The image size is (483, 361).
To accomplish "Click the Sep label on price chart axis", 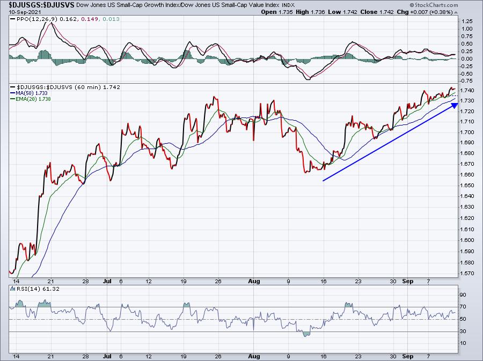I will coord(407,281).
